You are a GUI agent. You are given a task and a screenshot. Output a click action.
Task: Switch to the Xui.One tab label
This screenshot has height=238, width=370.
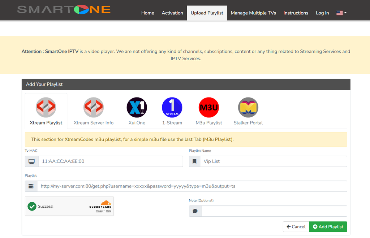coord(137,123)
